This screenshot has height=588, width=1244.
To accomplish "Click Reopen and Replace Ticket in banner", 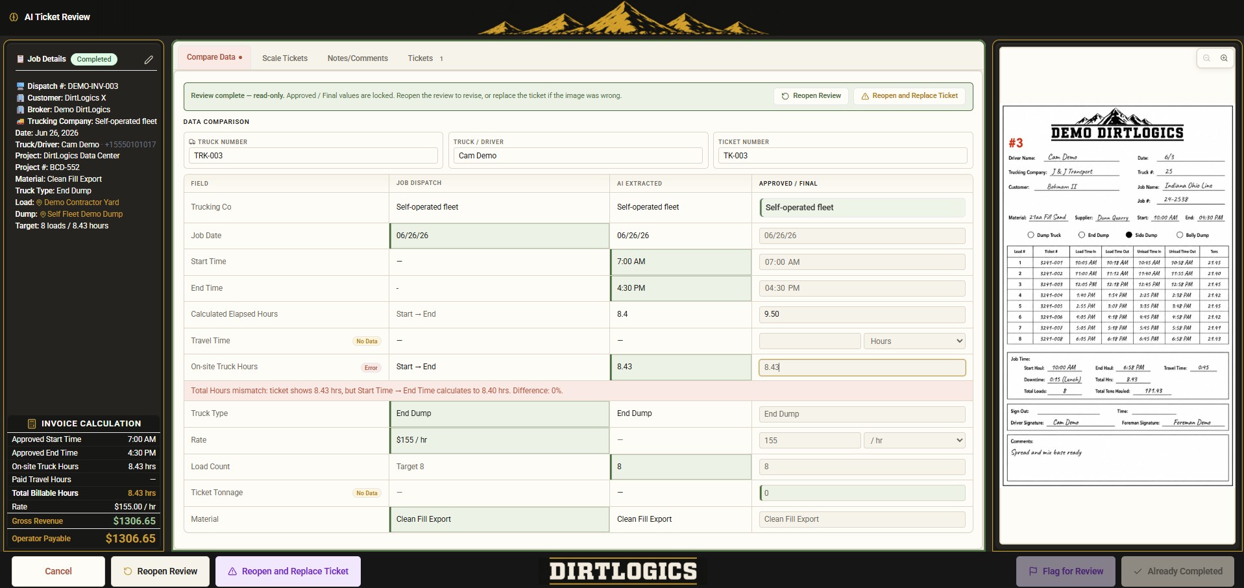I will point(909,96).
